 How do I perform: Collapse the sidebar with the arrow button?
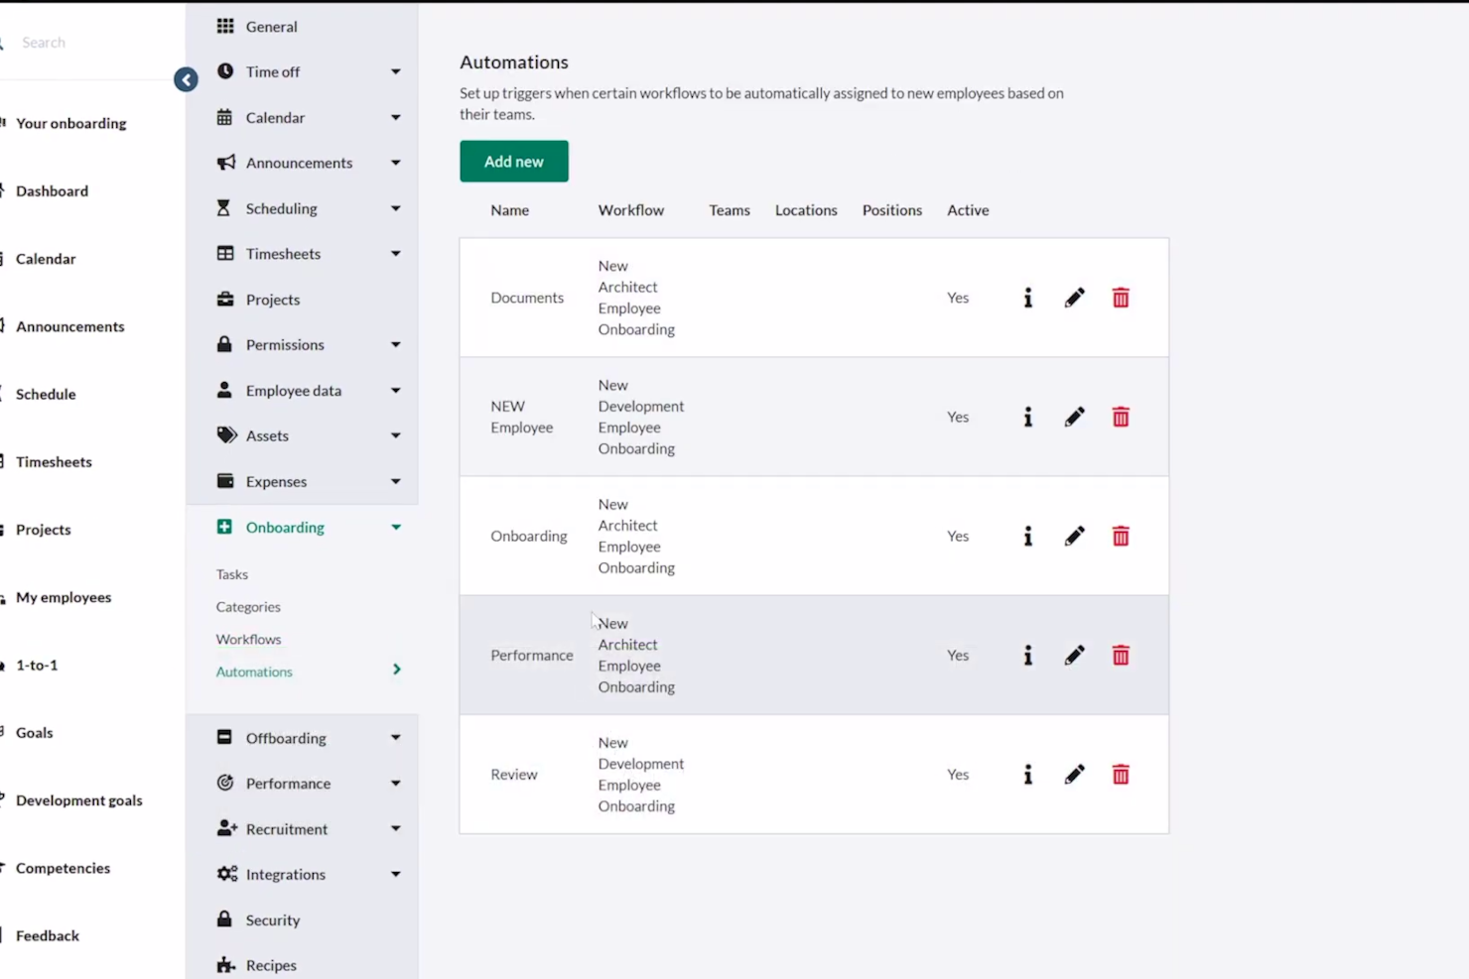pos(186,79)
